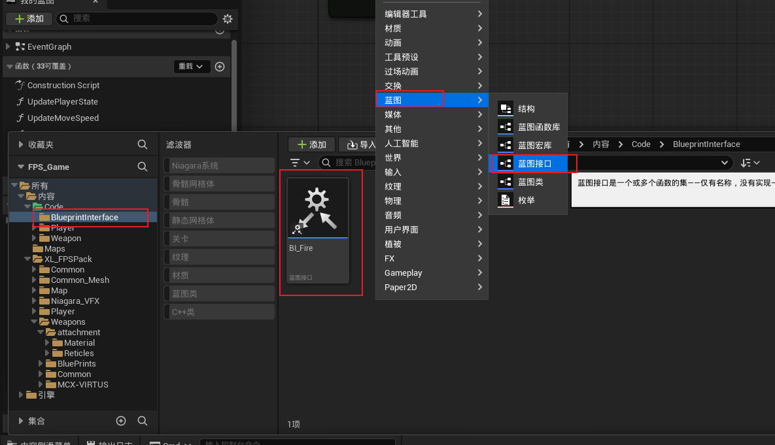Expand EventGraph tree arrow
Screen dimensions: 775x445
point(8,46)
